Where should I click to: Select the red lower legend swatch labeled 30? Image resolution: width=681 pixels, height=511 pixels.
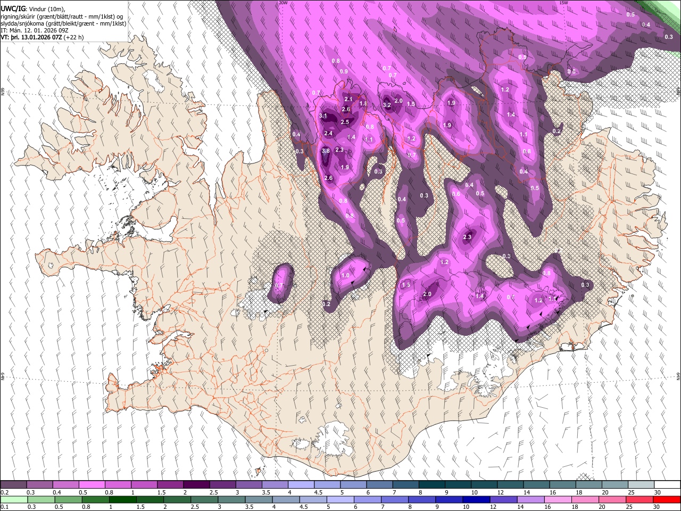point(667,499)
